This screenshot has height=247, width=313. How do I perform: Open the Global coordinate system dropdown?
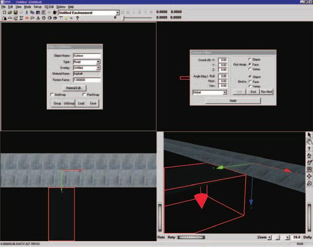[x=225, y=92]
